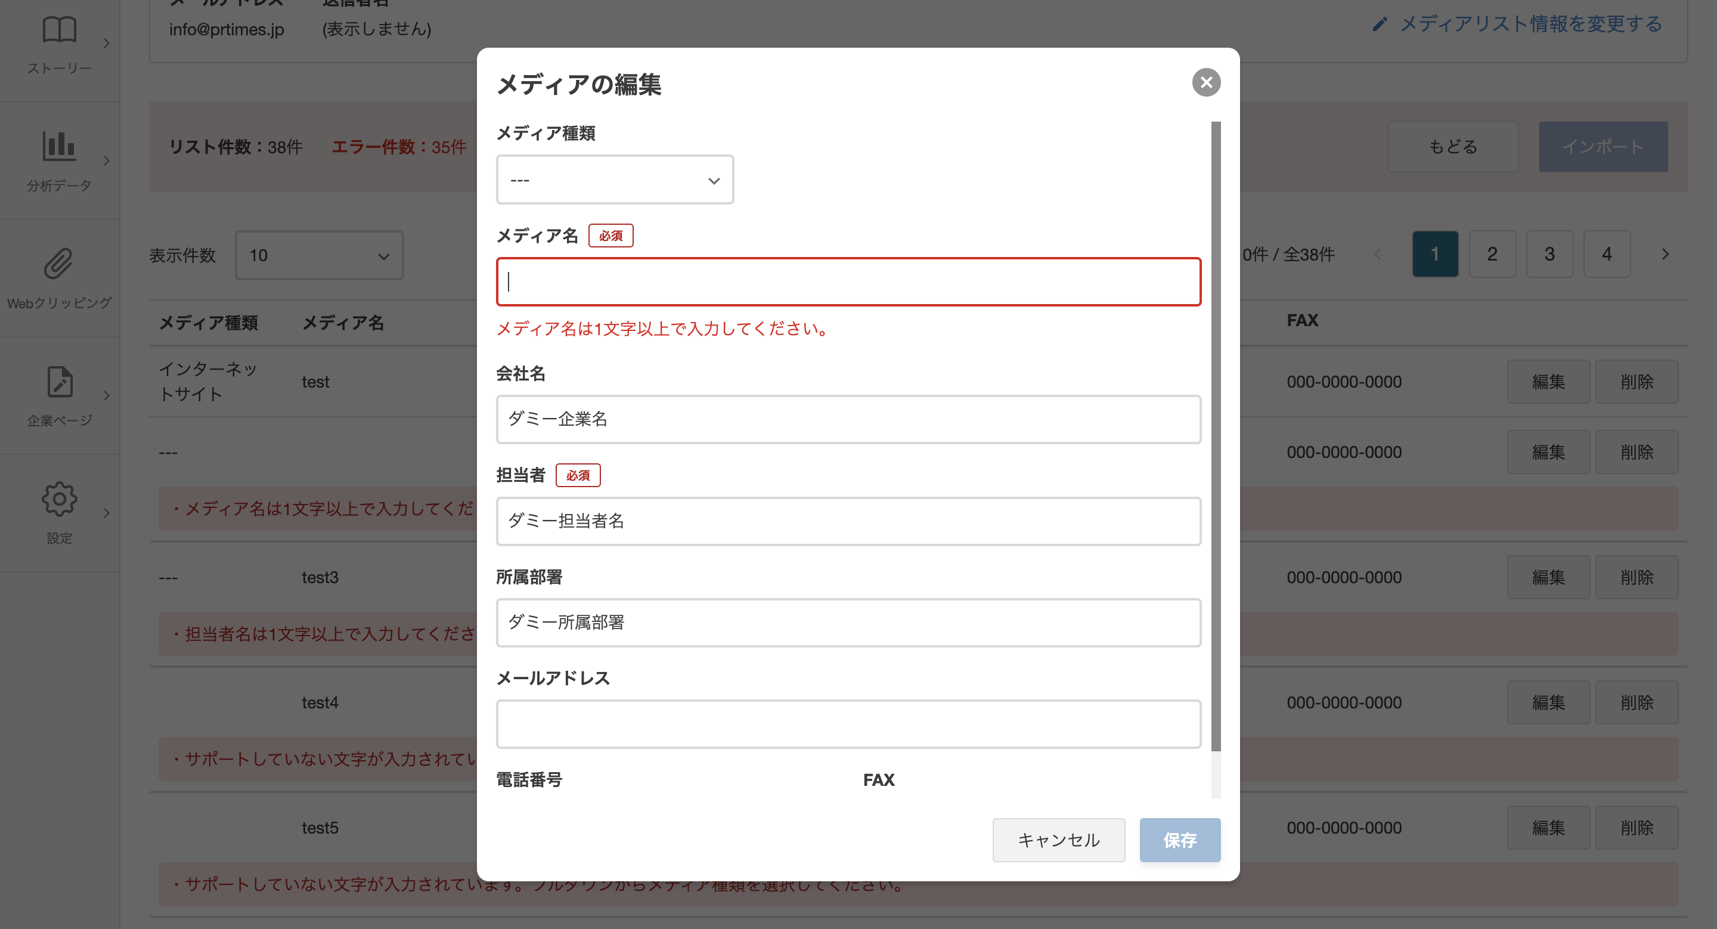Click 編集 in the test3 row
Screen dimensions: 1717x929
(x=1548, y=577)
